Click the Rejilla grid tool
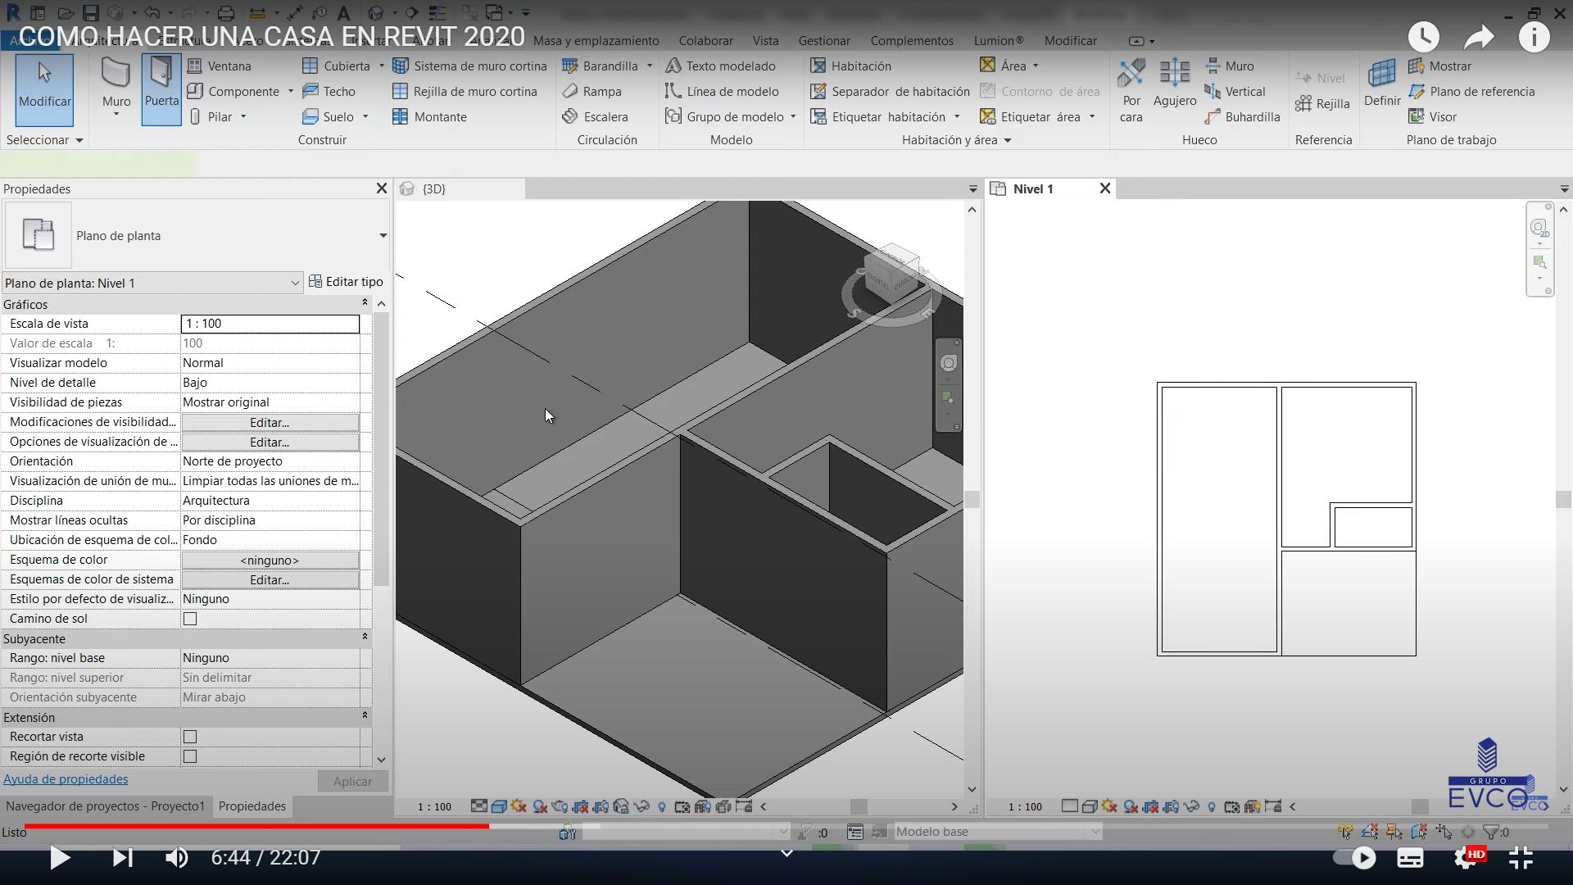Image resolution: width=1573 pixels, height=885 pixels. pyautogui.click(x=1322, y=104)
